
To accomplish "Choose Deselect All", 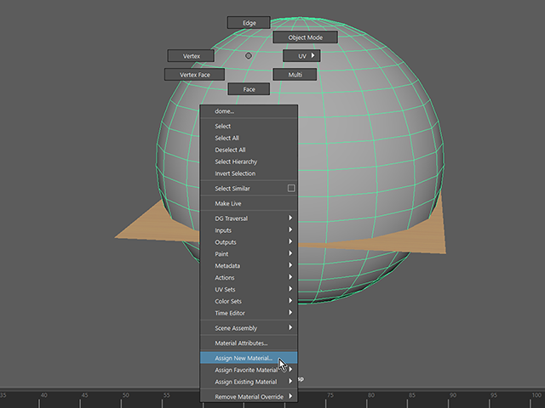I will tap(249, 150).
